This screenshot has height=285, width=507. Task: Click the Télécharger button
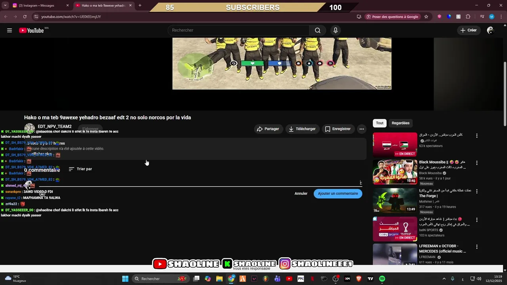pyautogui.click(x=302, y=129)
